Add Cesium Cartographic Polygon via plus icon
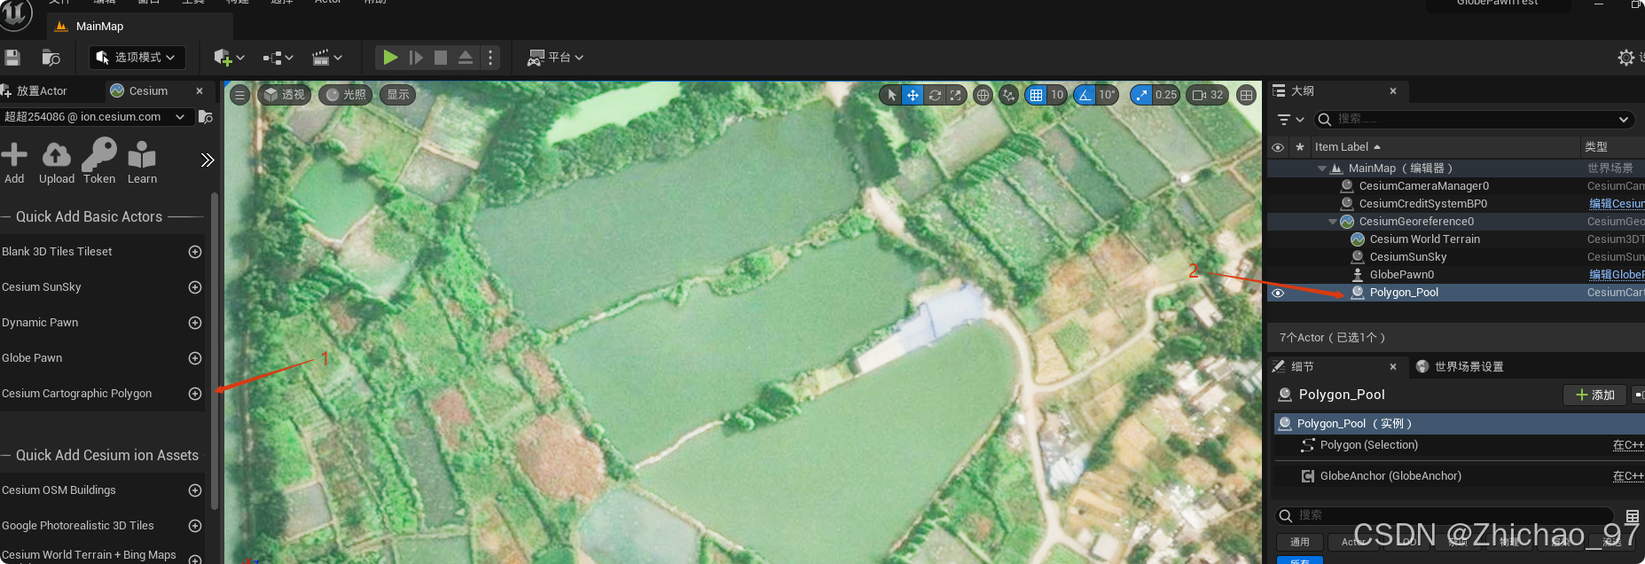This screenshot has height=564, width=1645. click(195, 394)
